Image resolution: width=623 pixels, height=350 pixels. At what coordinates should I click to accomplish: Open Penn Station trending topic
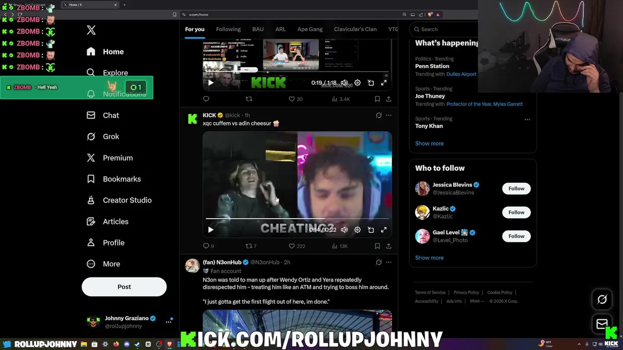(432, 66)
